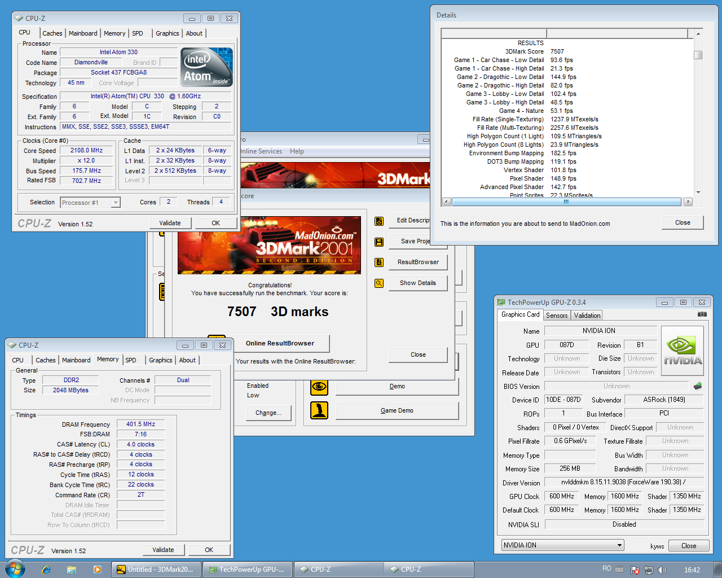Click the joystick icon beside Game Demo
Image resolution: width=722 pixels, height=578 pixels.
(x=319, y=410)
